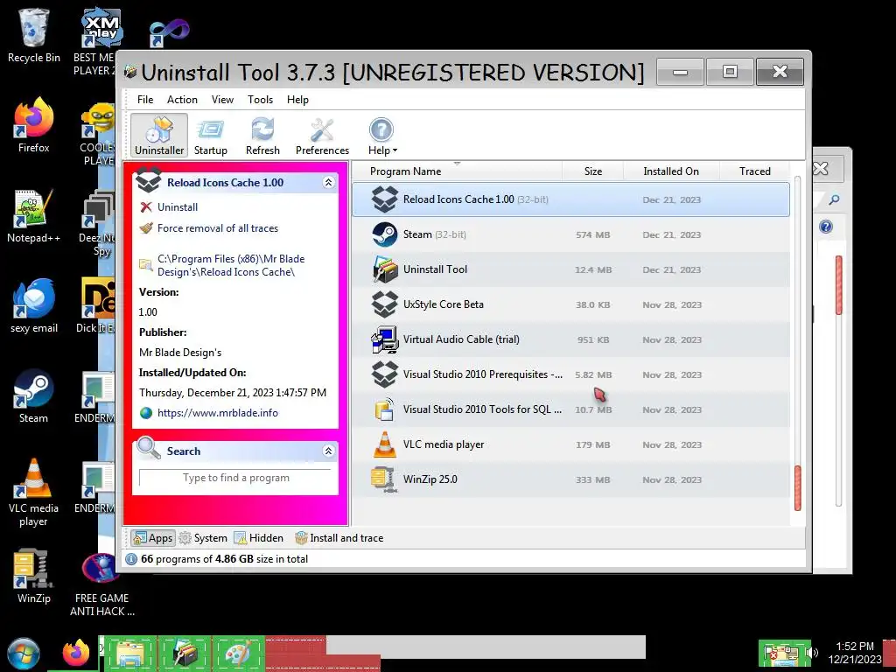The height and width of the screenshot is (672, 896).
Task: Click the Windows Start button
Action: [x=24, y=654]
